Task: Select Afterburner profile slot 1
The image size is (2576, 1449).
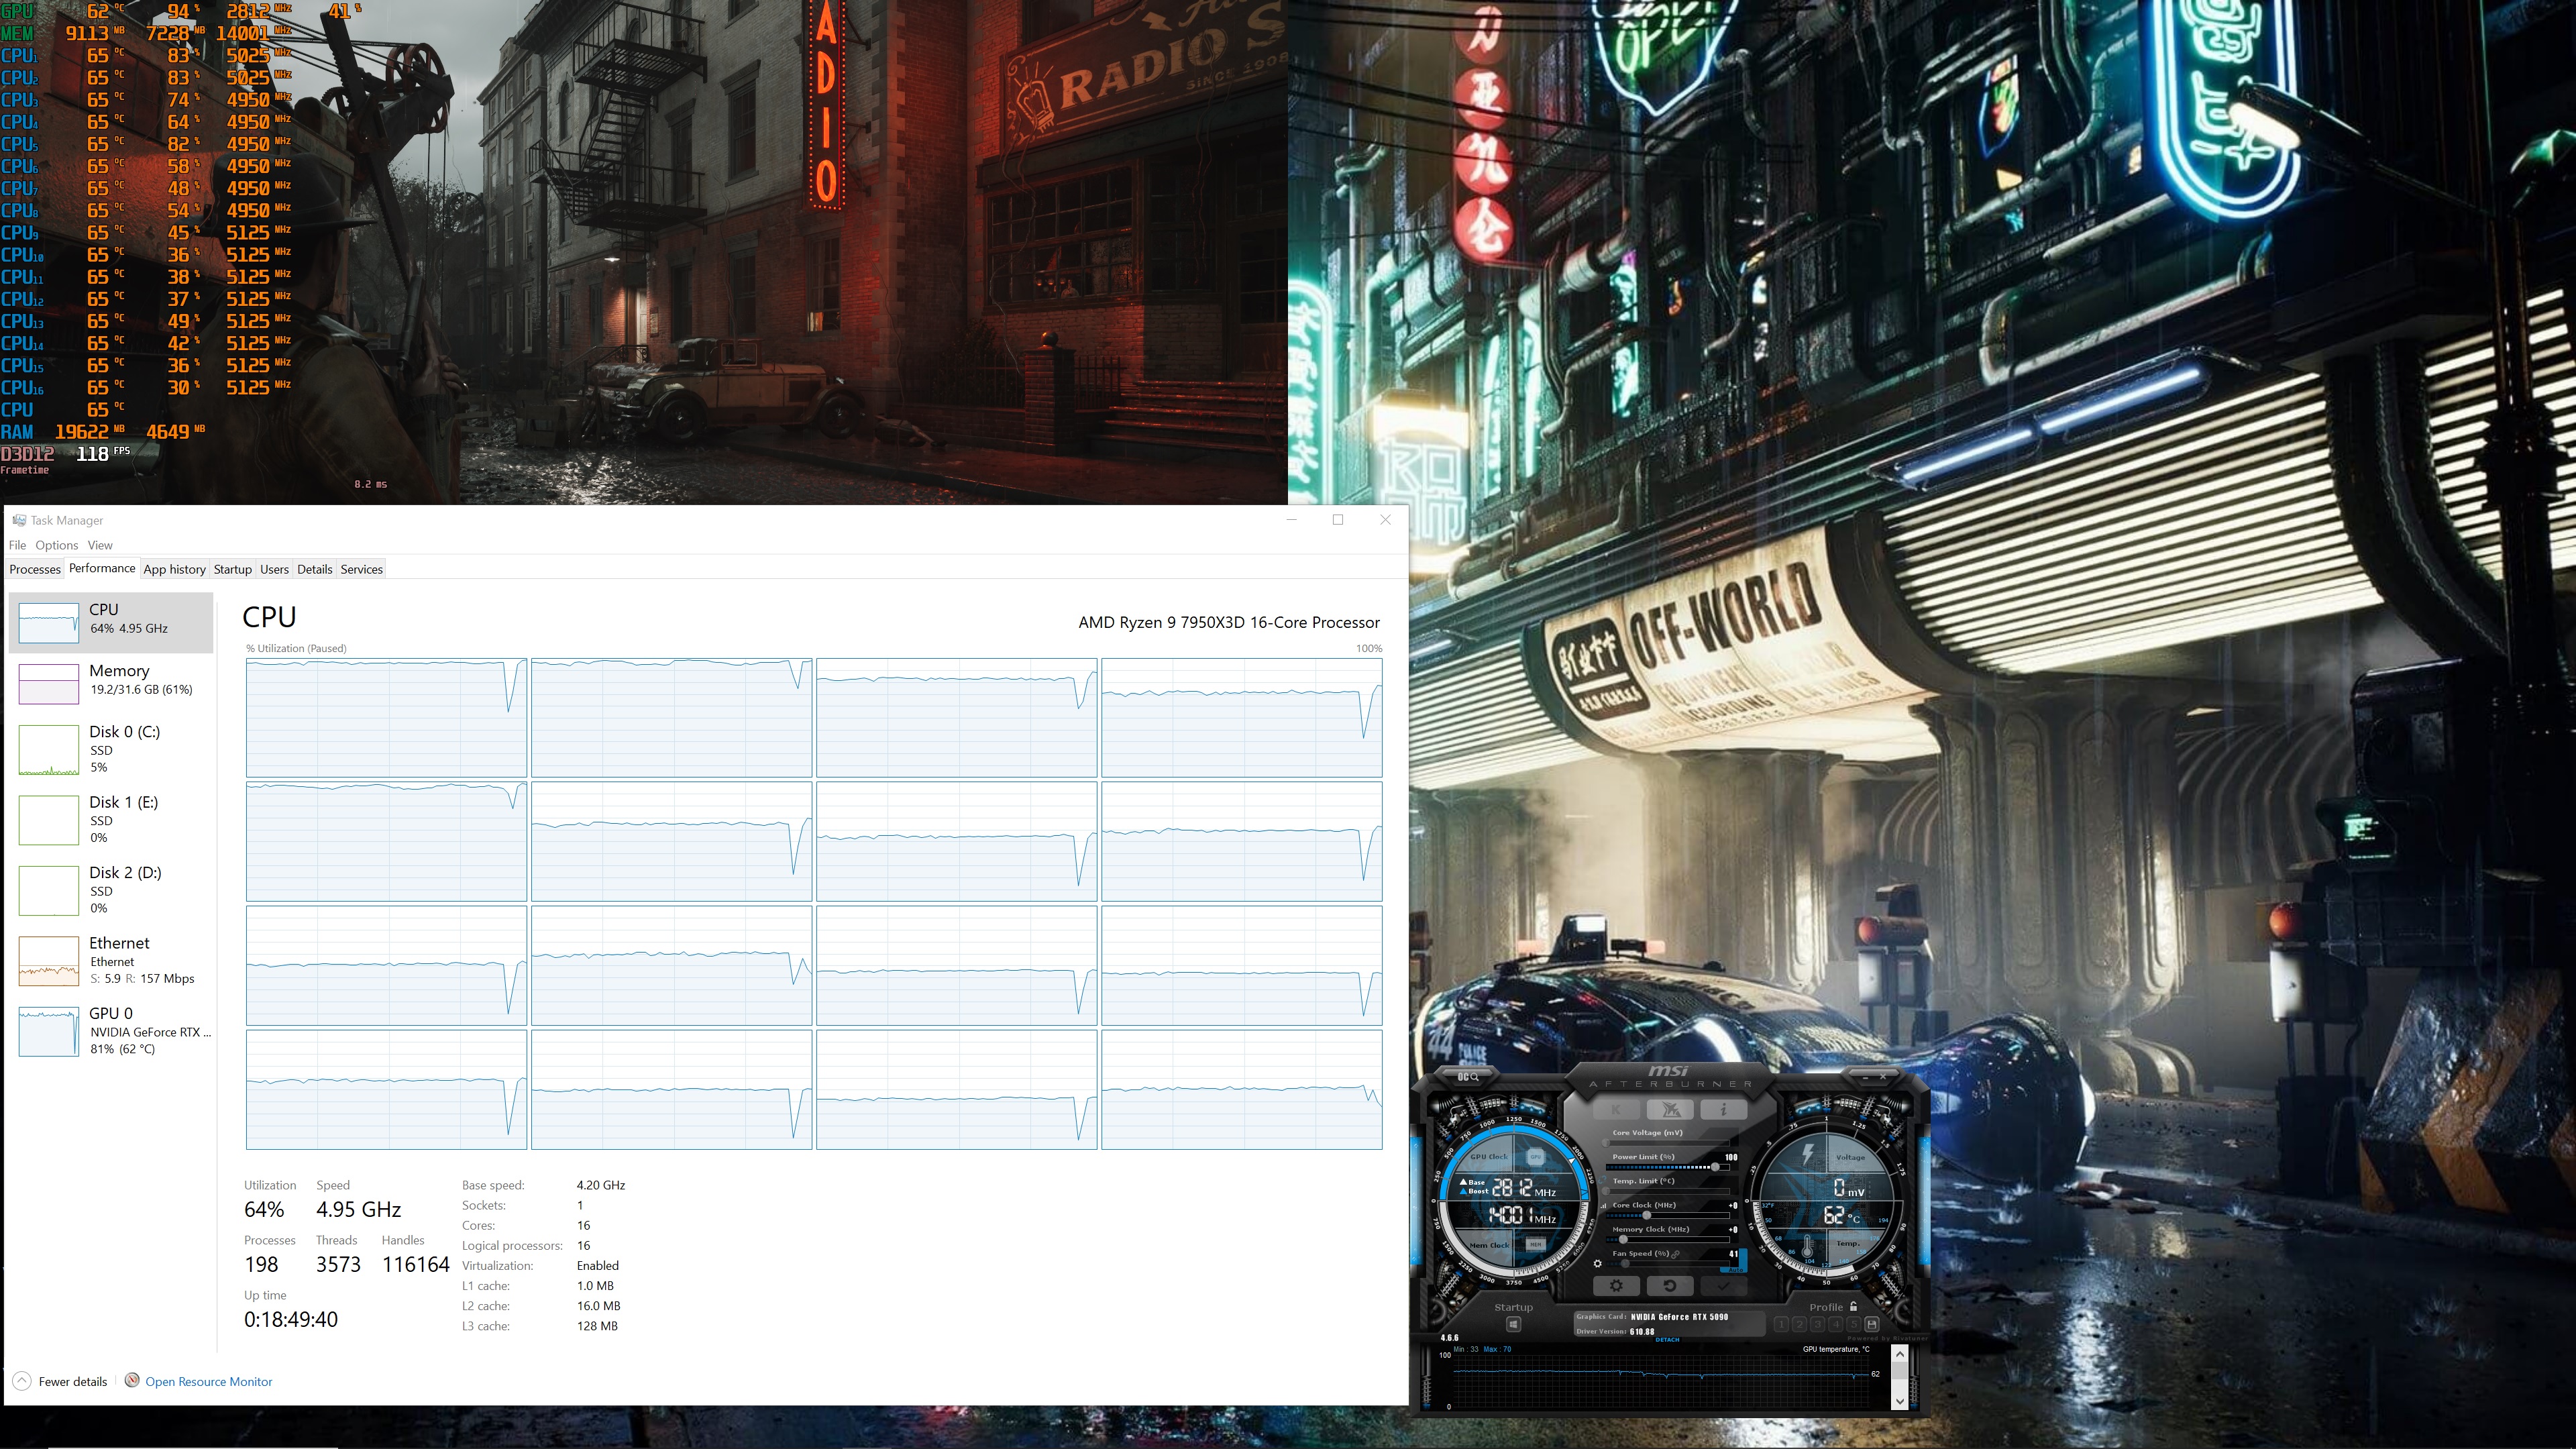Action: pos(1781,1324)
